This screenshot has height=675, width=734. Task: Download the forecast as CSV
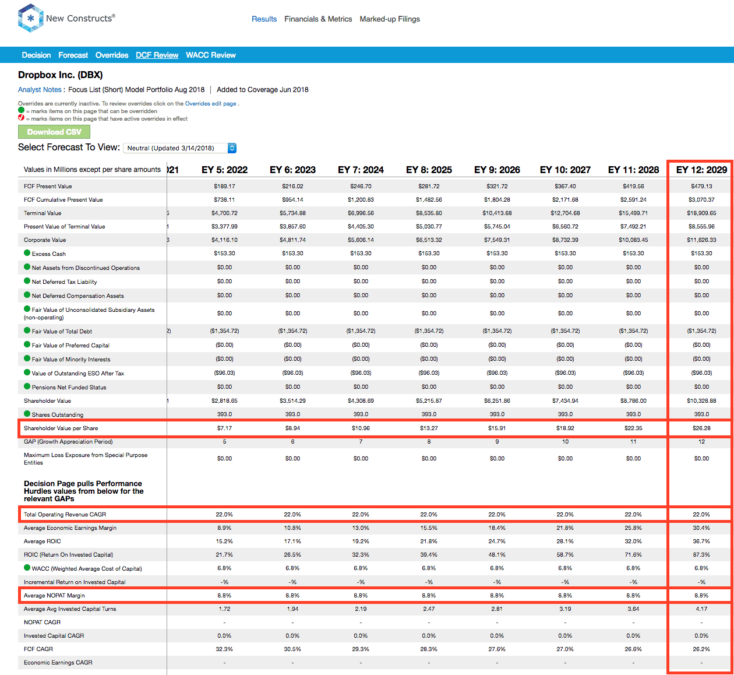pyautogui.click(x=54, y=132)
